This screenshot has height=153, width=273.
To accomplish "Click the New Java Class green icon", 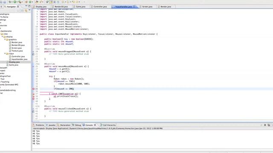I will [x=30, y=2].
